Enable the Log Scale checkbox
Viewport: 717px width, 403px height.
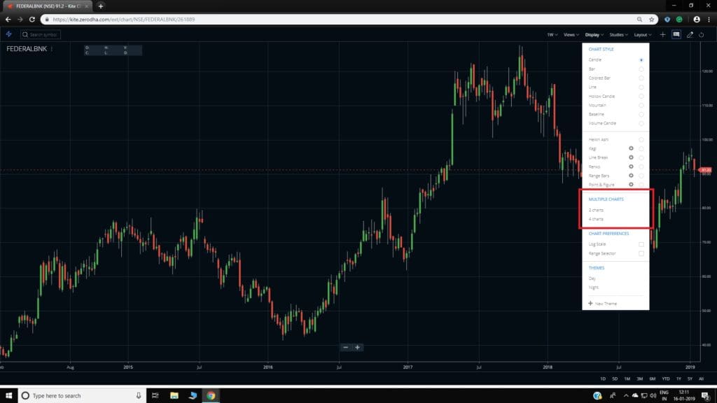641,244
